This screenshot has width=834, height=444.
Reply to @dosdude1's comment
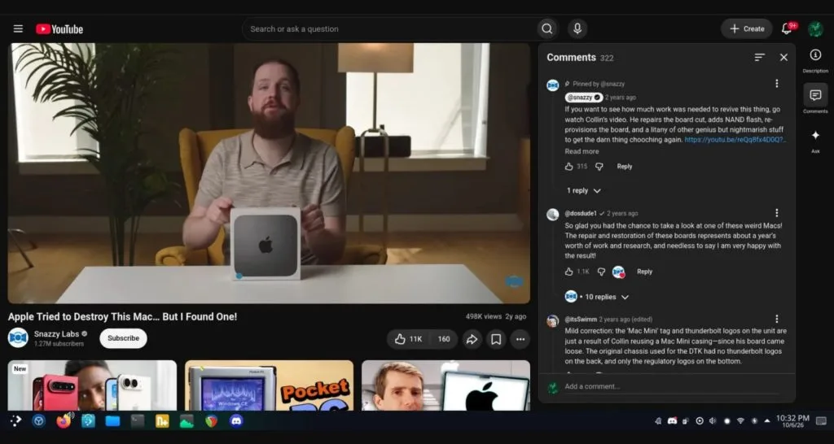pyautogui.click(x=645, y=272)
